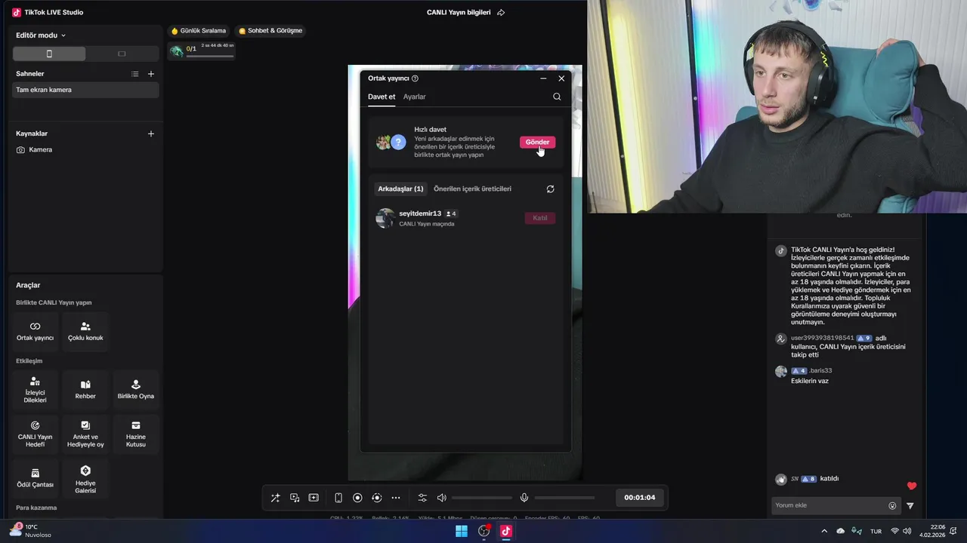Click the add video clip toolbar icon
This screenshot has width=967, height=543.
pyautogui.click(x=314, y=498)
